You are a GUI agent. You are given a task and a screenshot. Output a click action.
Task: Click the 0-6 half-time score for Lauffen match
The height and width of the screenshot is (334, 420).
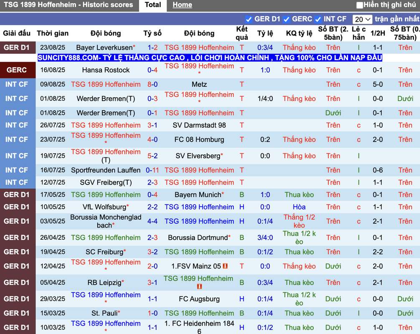click(x=378, y=170)
